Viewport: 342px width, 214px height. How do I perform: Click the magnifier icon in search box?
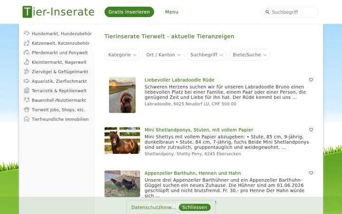tap(267, 12)
